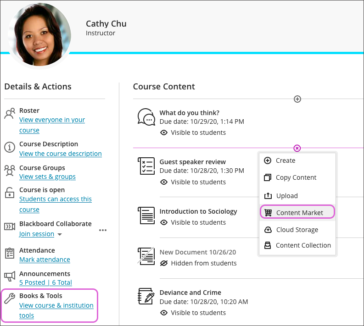Open Visible to students setting for Guest speaker review
Screen dimensions: 364x326
click(x=198, y=182)
